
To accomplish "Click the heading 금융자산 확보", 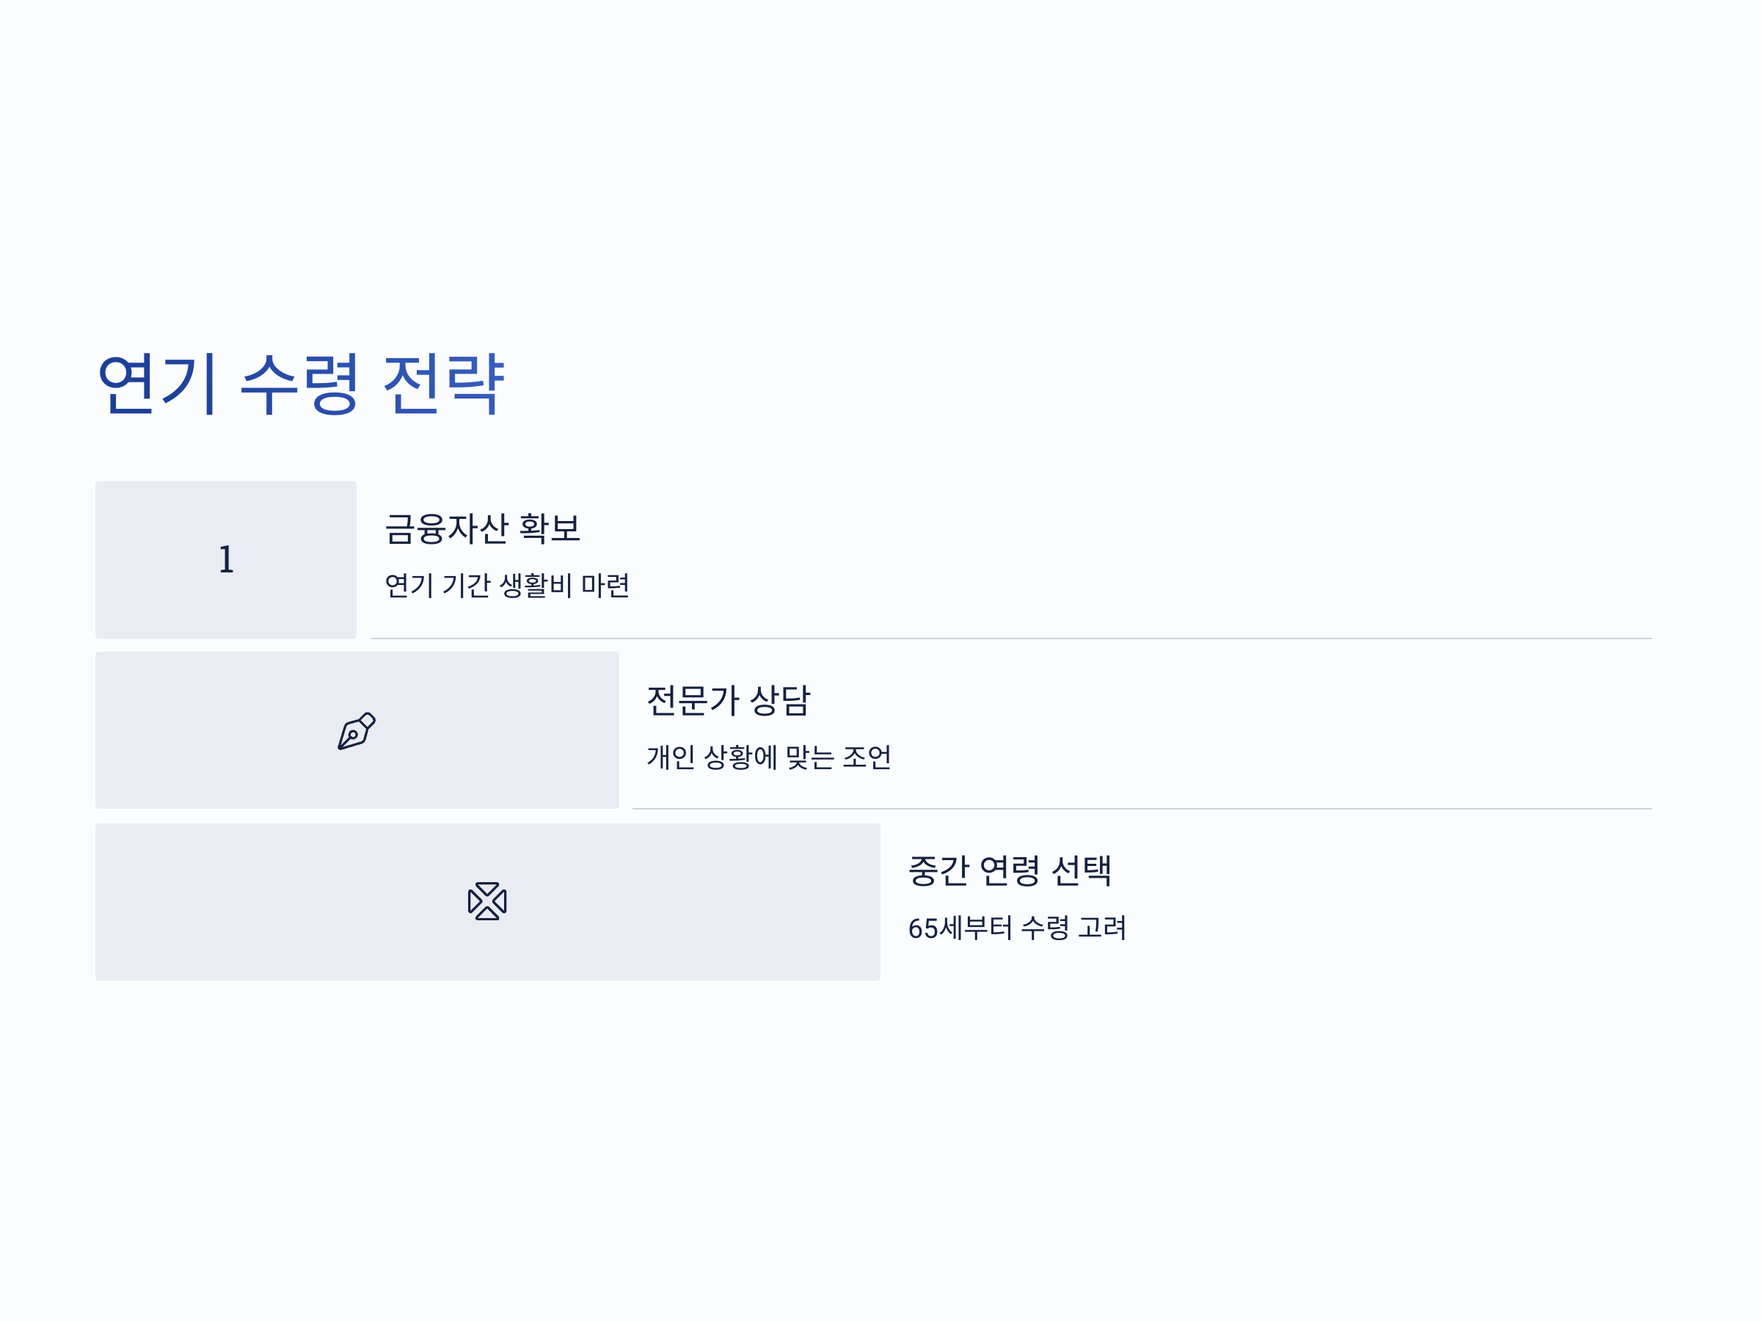I will pos(483,528).
